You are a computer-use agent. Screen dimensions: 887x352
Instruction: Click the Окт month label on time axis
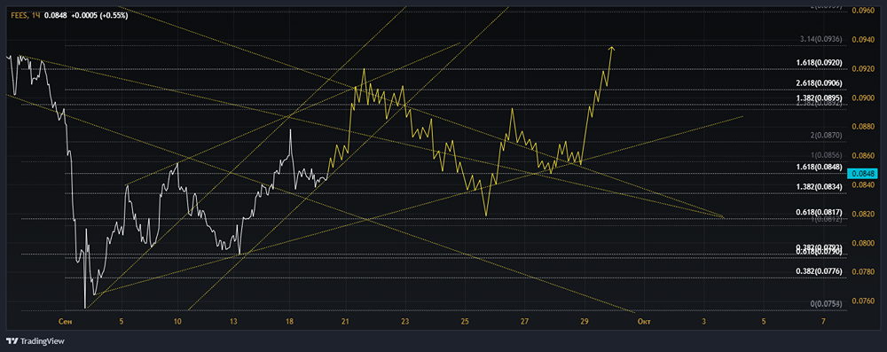pyautogui.click(x=643, y=322)
